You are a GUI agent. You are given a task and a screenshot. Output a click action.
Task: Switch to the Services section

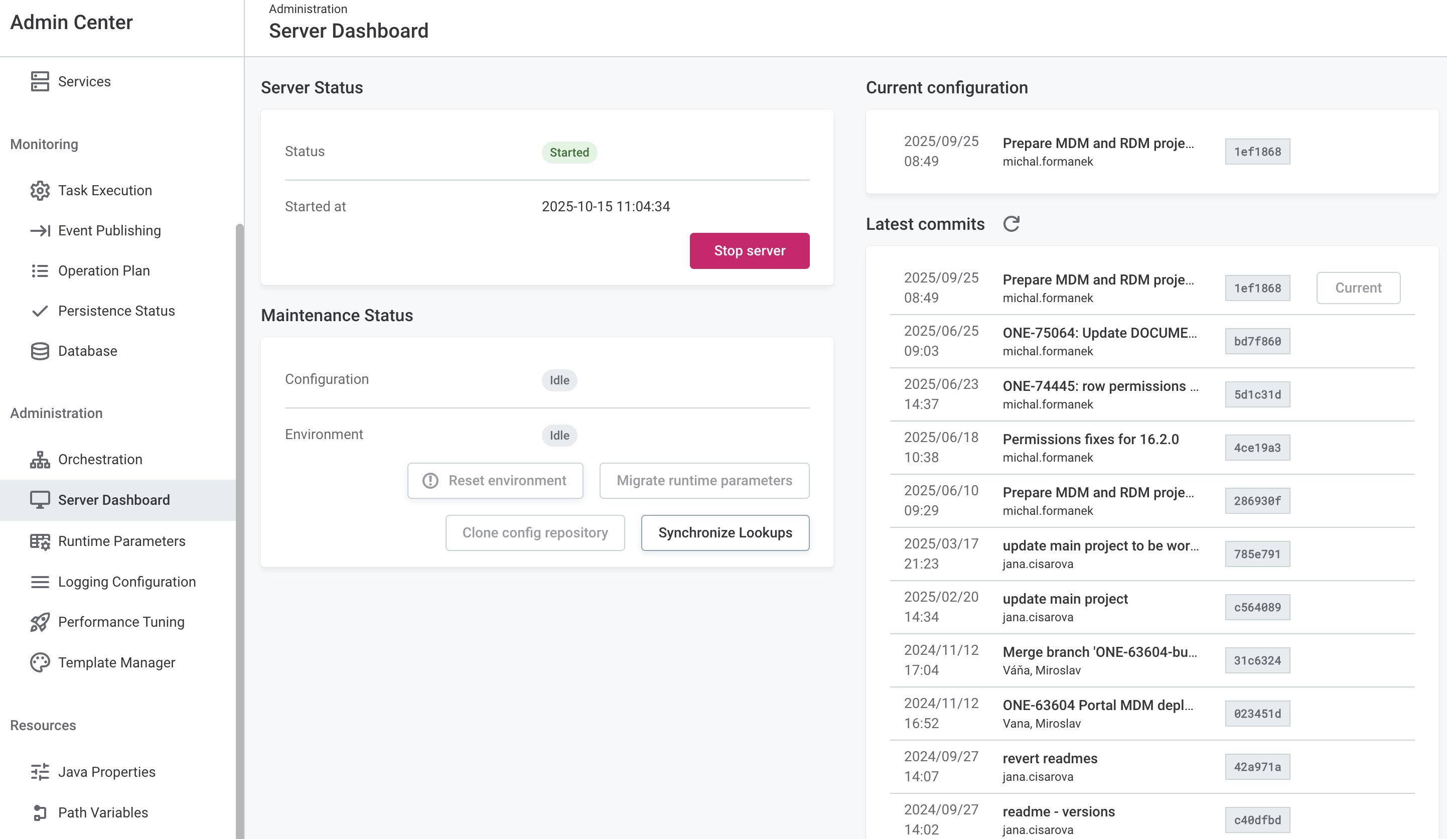(x=84, y=81)
